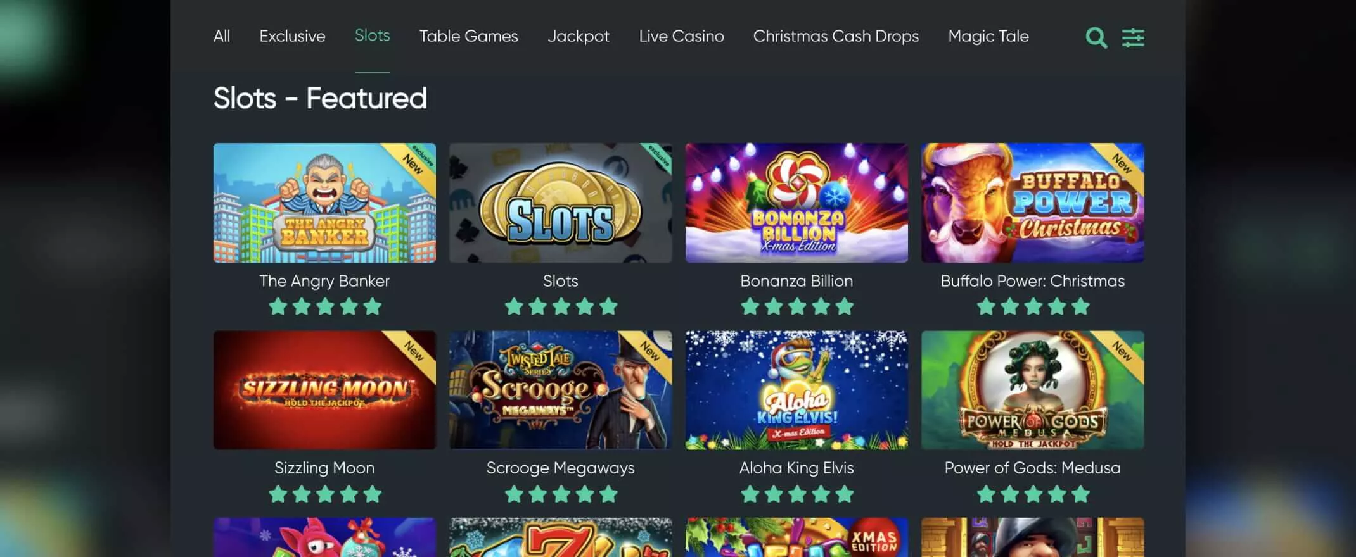Viewport: 1356px width, 557px height.
Task: Click Power of Gods: Medusa title
Action: 1033,468
